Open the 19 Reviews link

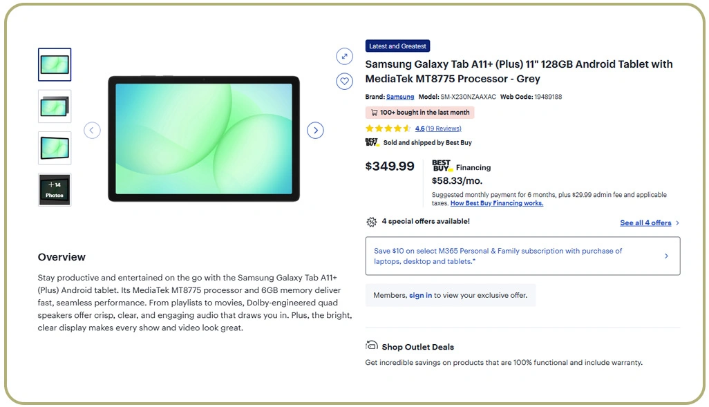pos(443,129)
